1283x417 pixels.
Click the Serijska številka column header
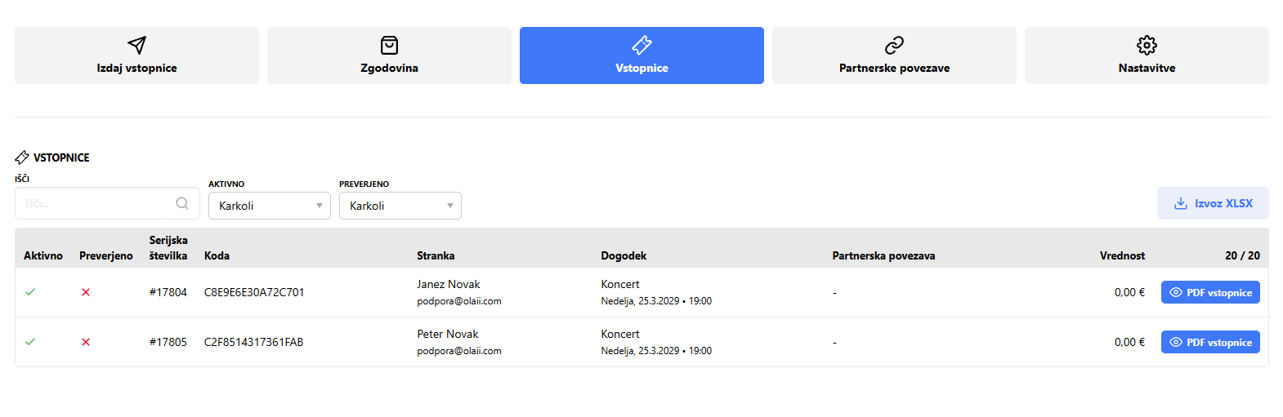[168, 248]
